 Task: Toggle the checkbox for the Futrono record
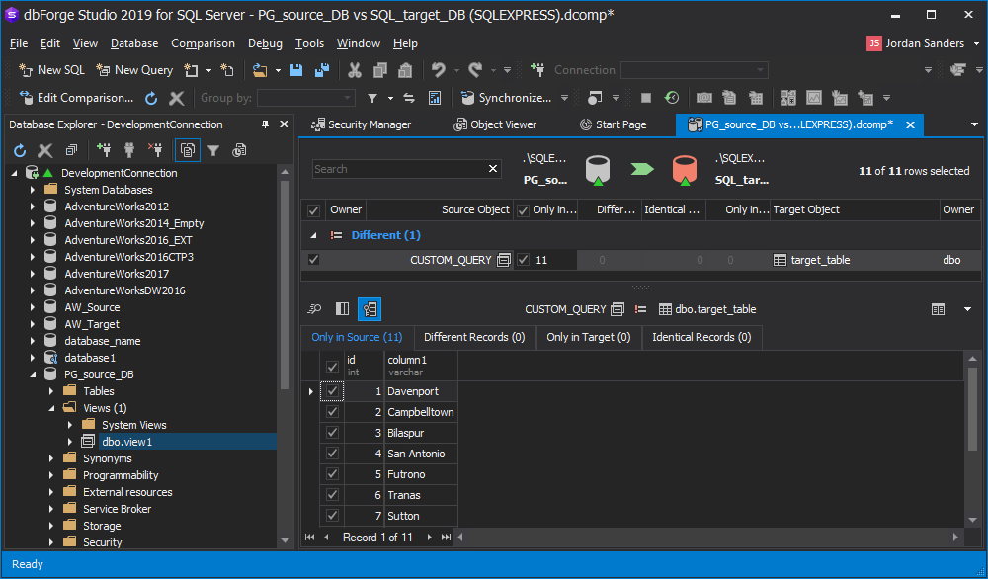(332, 474)
